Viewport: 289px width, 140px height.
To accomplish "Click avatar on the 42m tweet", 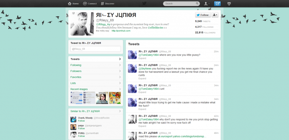I will tap(132, 119).
